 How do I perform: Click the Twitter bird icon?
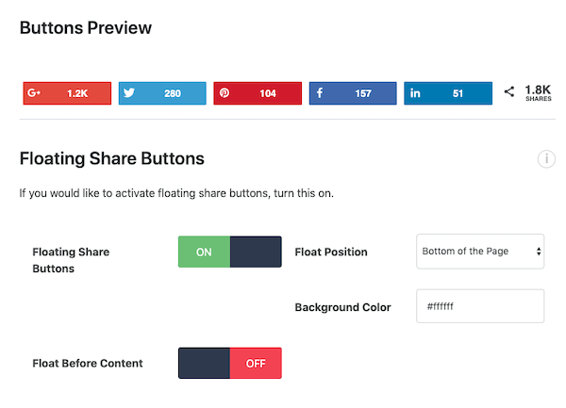click(129, 93)
